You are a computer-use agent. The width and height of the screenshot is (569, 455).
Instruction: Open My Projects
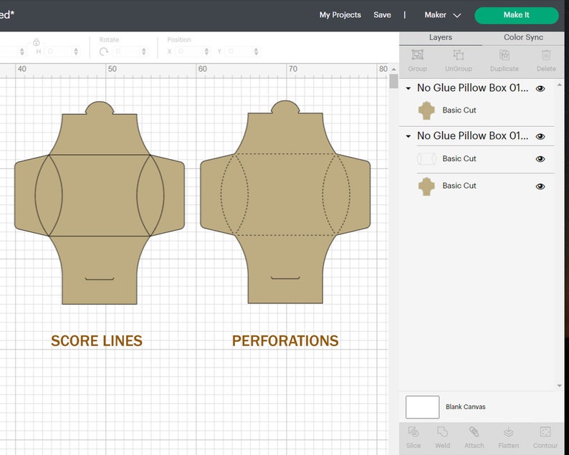pyautogui.click(x=340, y=15)
